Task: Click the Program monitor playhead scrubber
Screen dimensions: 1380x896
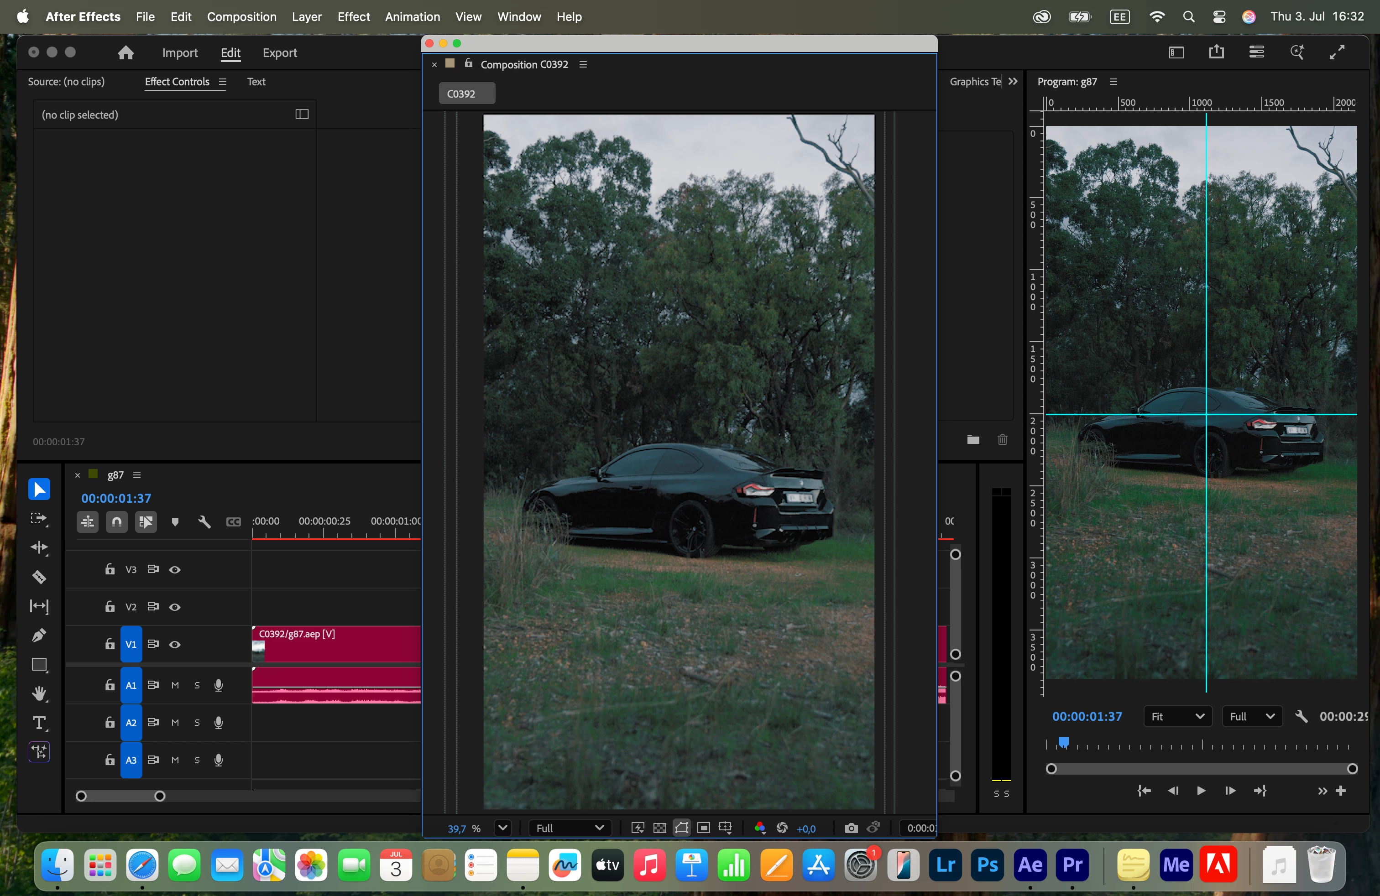Action: (x=1063, y=742)
